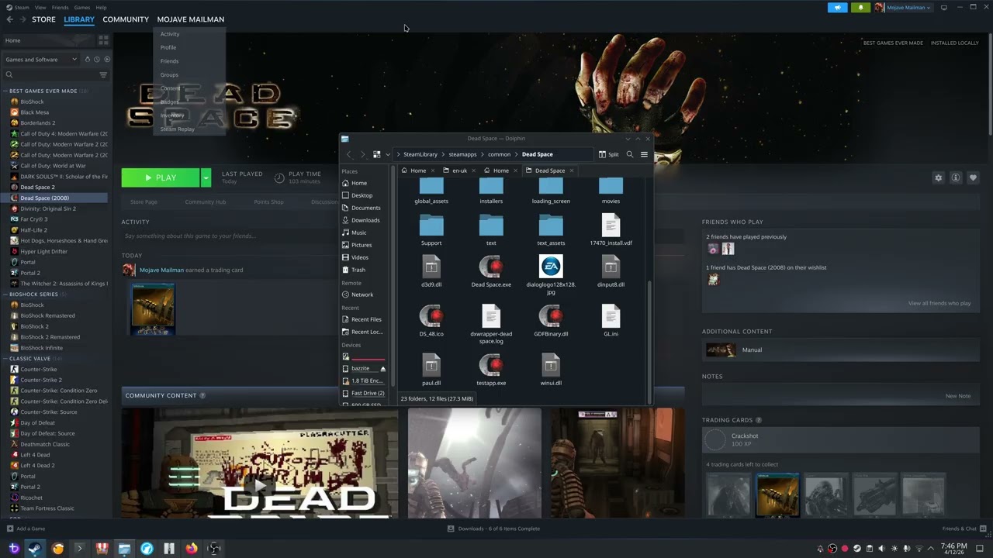This screenshot has height=558, width=993.
Task: Open the Store tab in Steam
Action: point(43,19)
